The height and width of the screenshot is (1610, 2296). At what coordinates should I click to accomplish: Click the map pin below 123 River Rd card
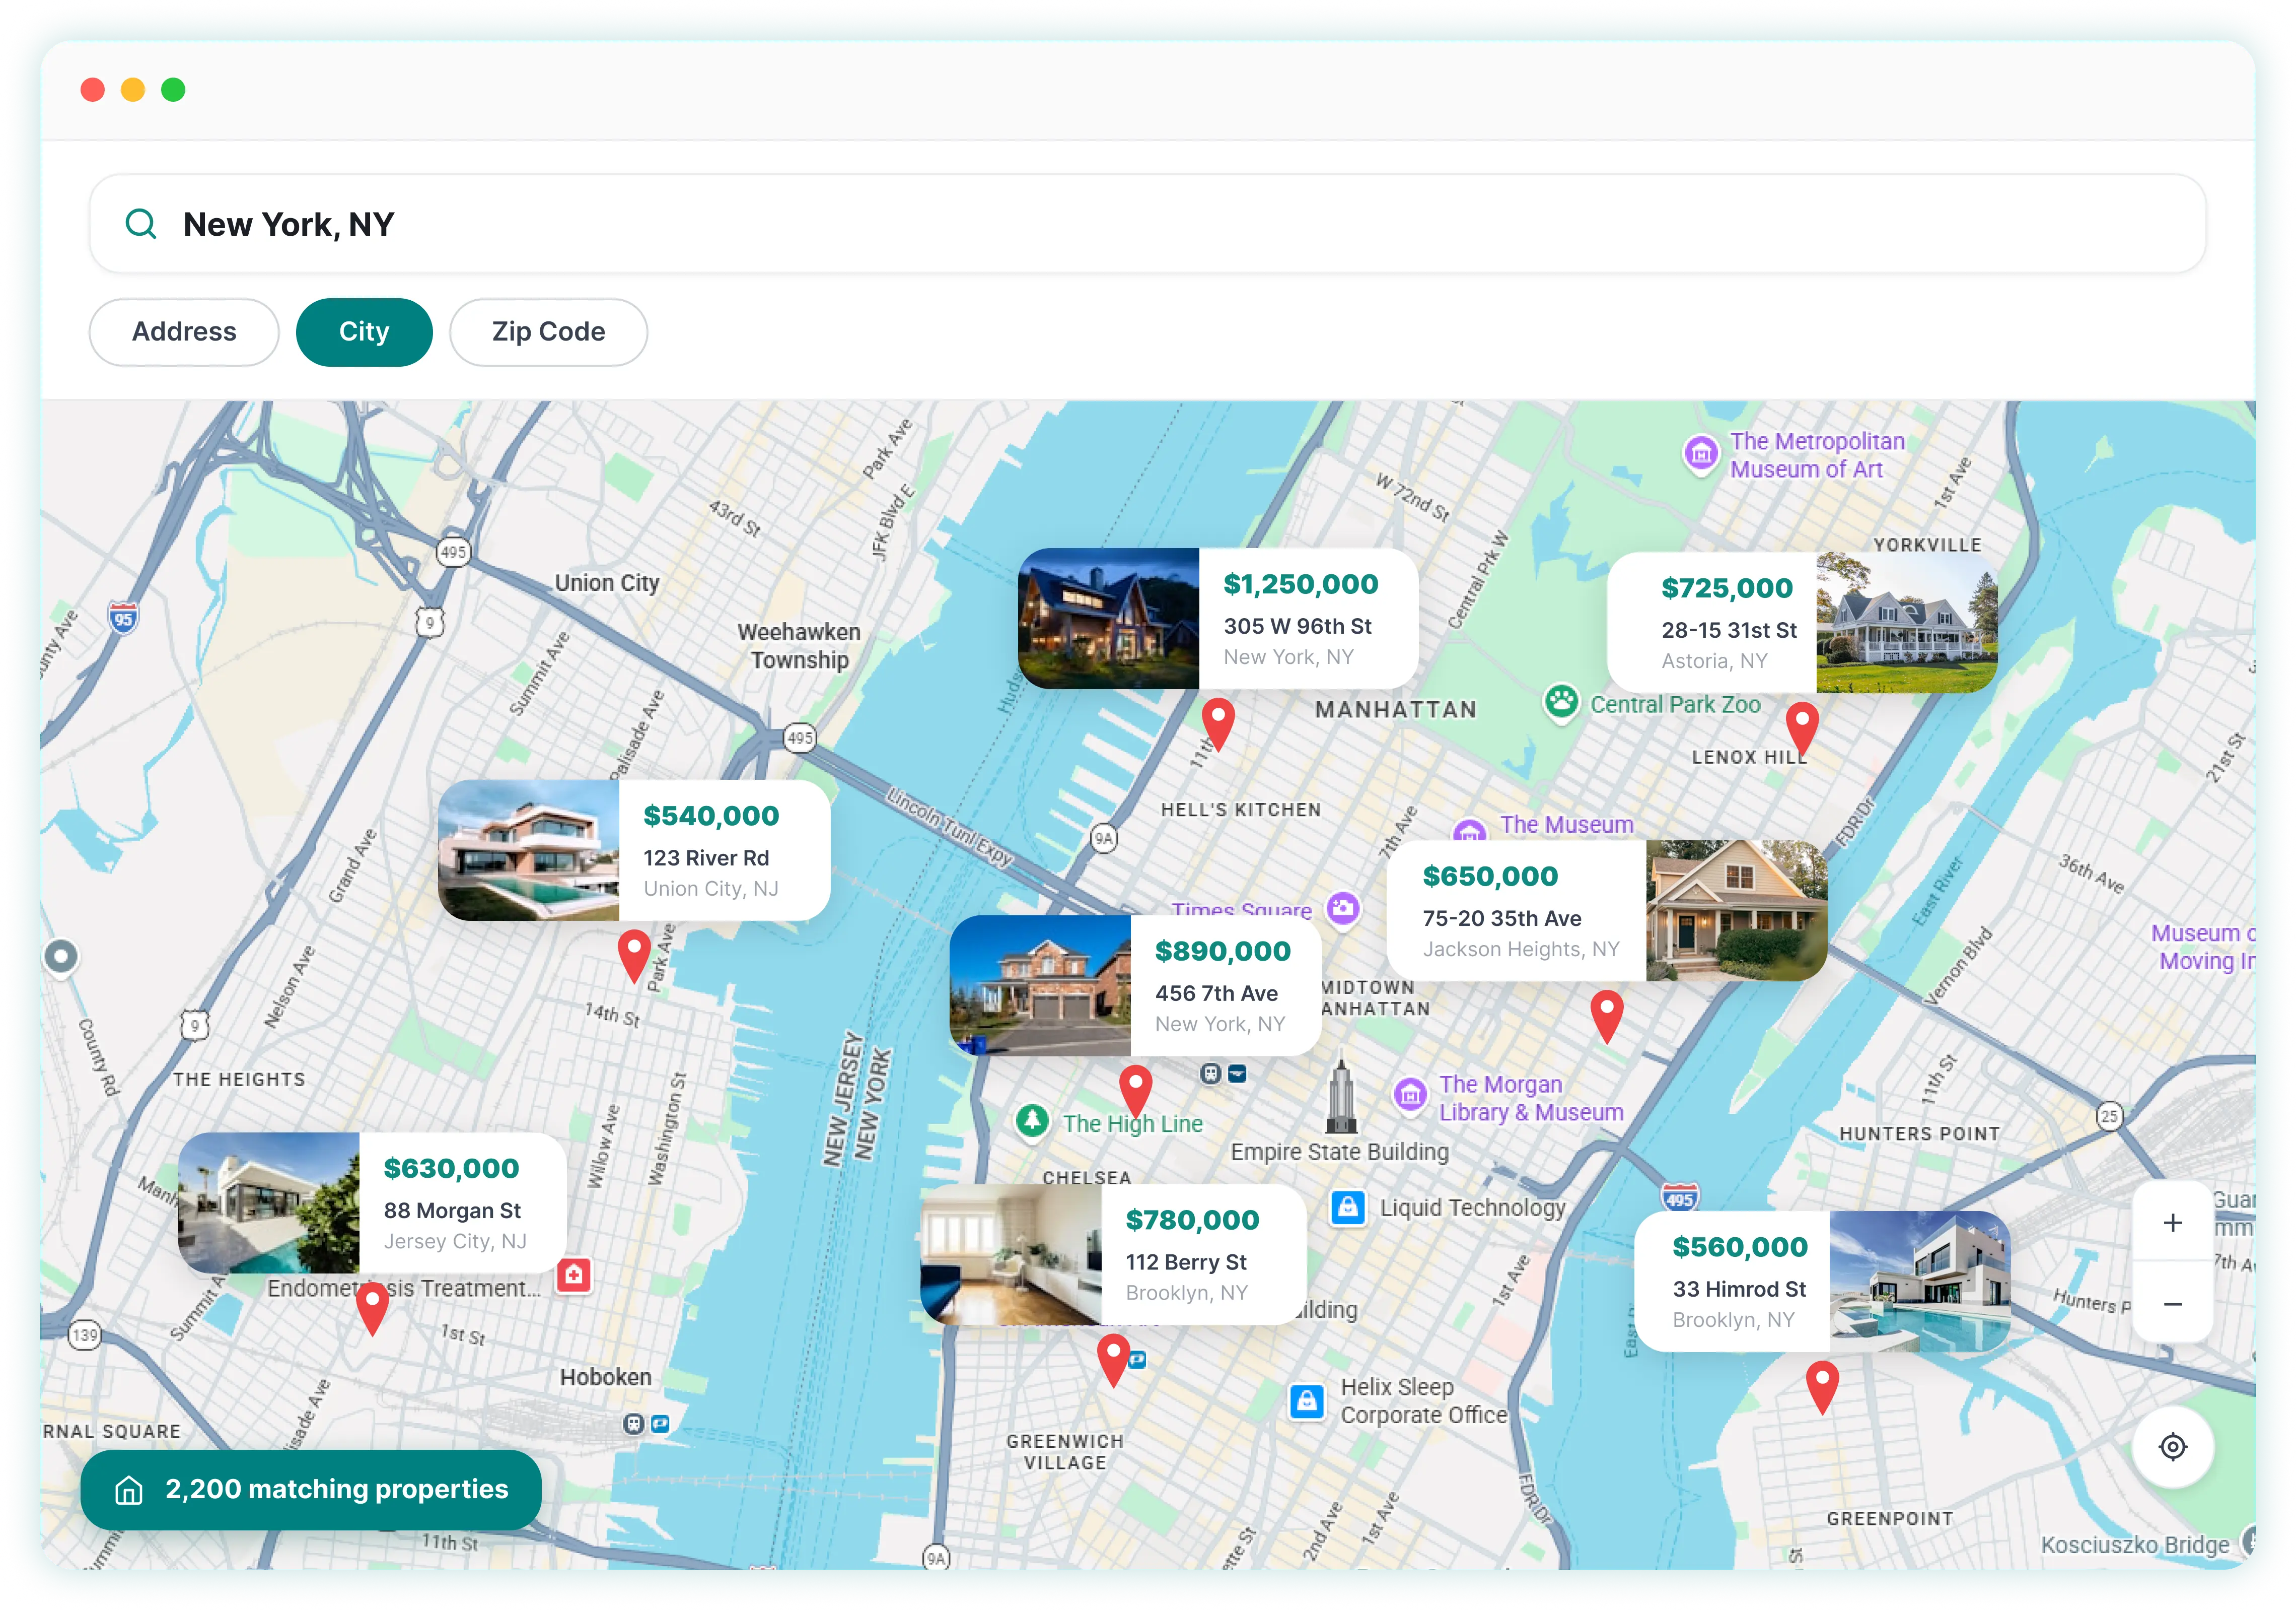(634, 956)
